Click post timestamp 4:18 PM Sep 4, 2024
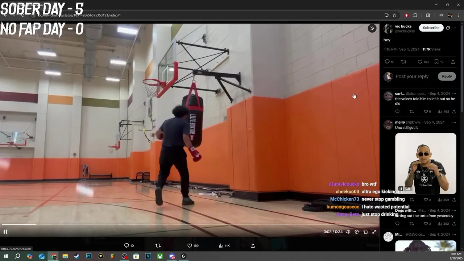Screen dimensions: 464x261 click(401, 49)
